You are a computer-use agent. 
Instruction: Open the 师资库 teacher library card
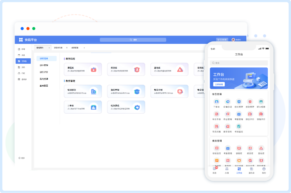point(126,69)
